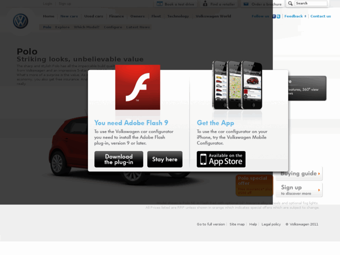
Task: Select the Polo sub-tab
Action: [47, 27]
